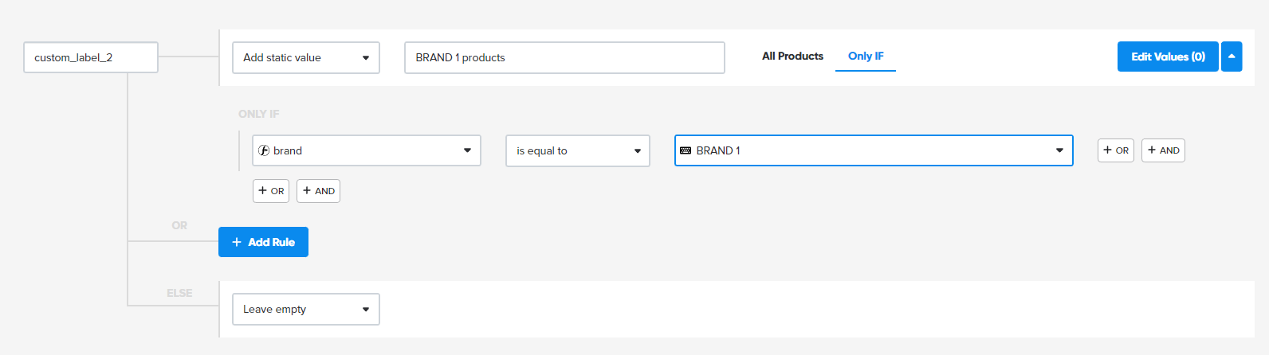
Task: Click the function icon in the brand field
Action: coord(264,150)
